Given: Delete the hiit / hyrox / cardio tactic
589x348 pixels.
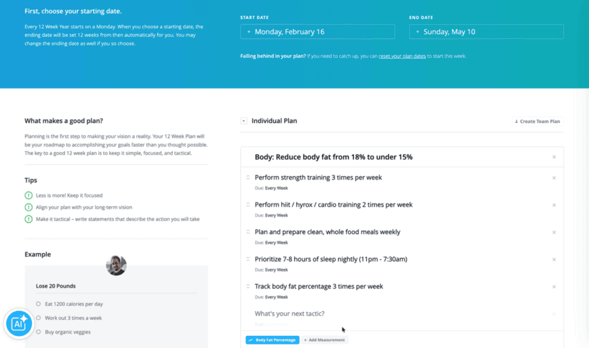Looking at the screenshot, I should click(554, 205).
